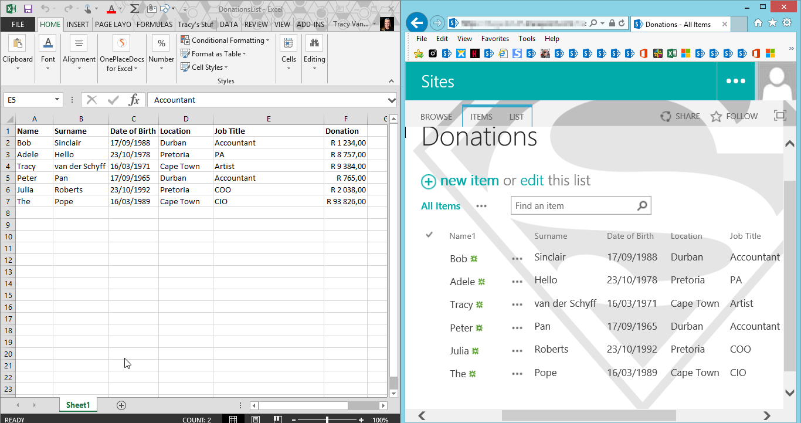Open the Excel FILE tab

(18, 25)
